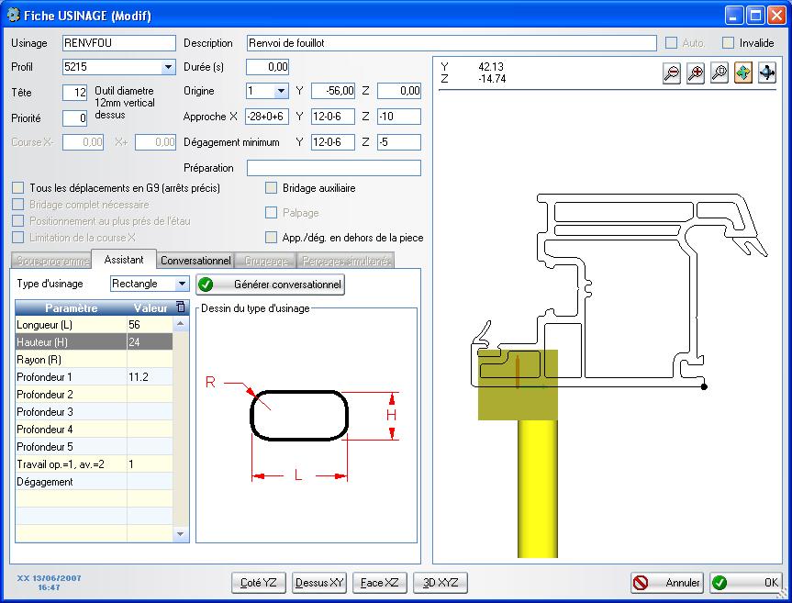The width and height of the screenshot is (792, 603).
Task: Click the Approche Z field -10
Action: pos(399,117)
